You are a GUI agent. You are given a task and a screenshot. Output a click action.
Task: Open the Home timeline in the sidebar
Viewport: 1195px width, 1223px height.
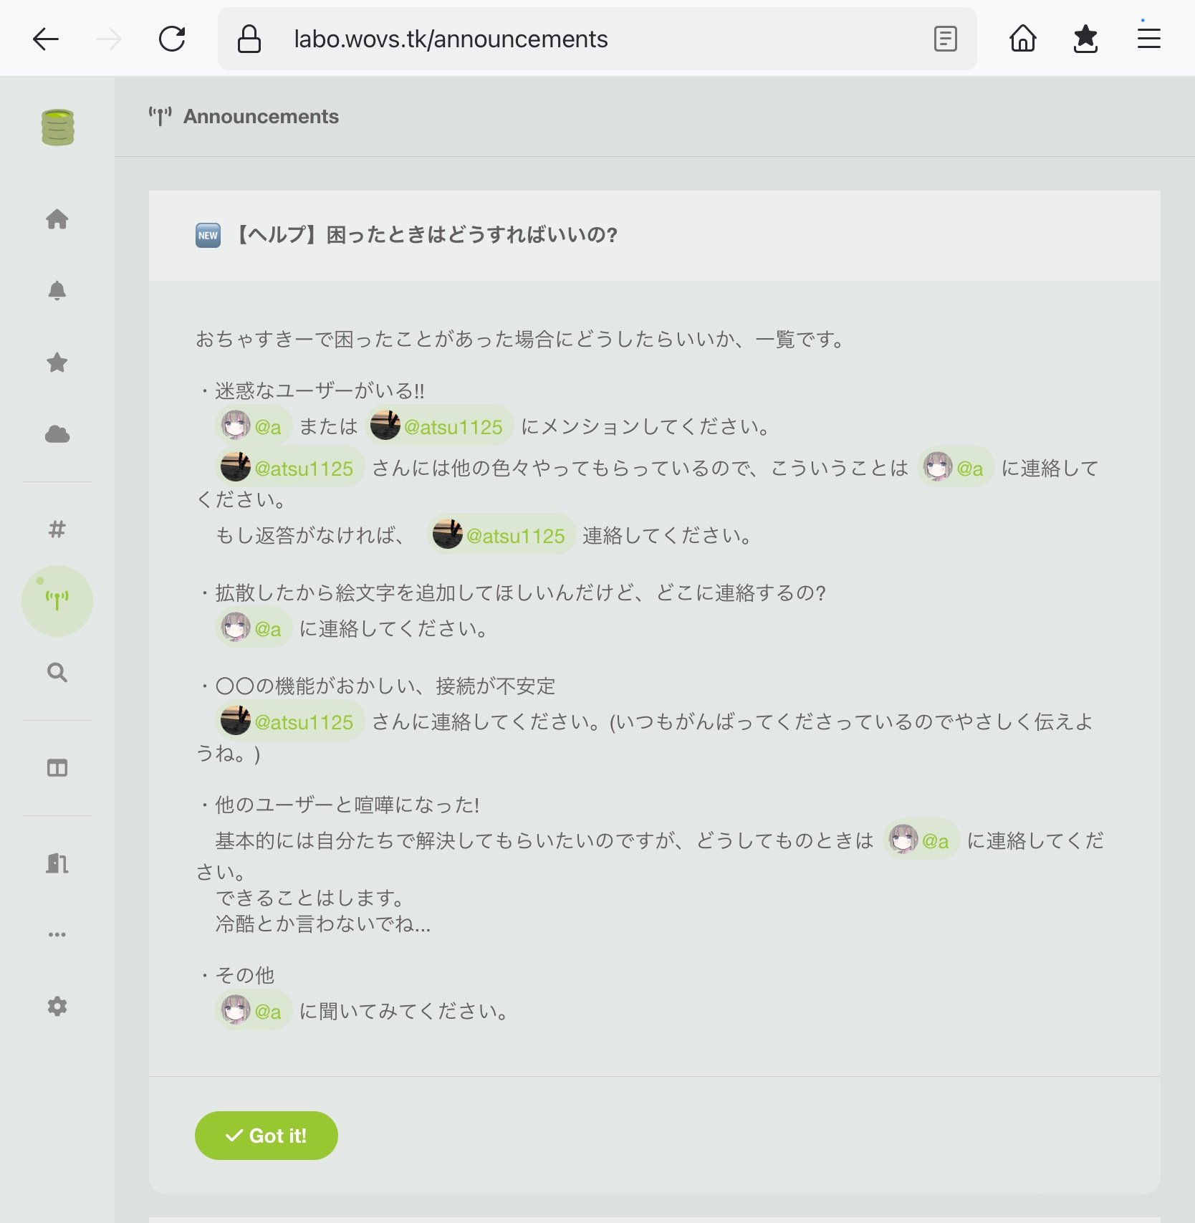(x=57, y=219)
